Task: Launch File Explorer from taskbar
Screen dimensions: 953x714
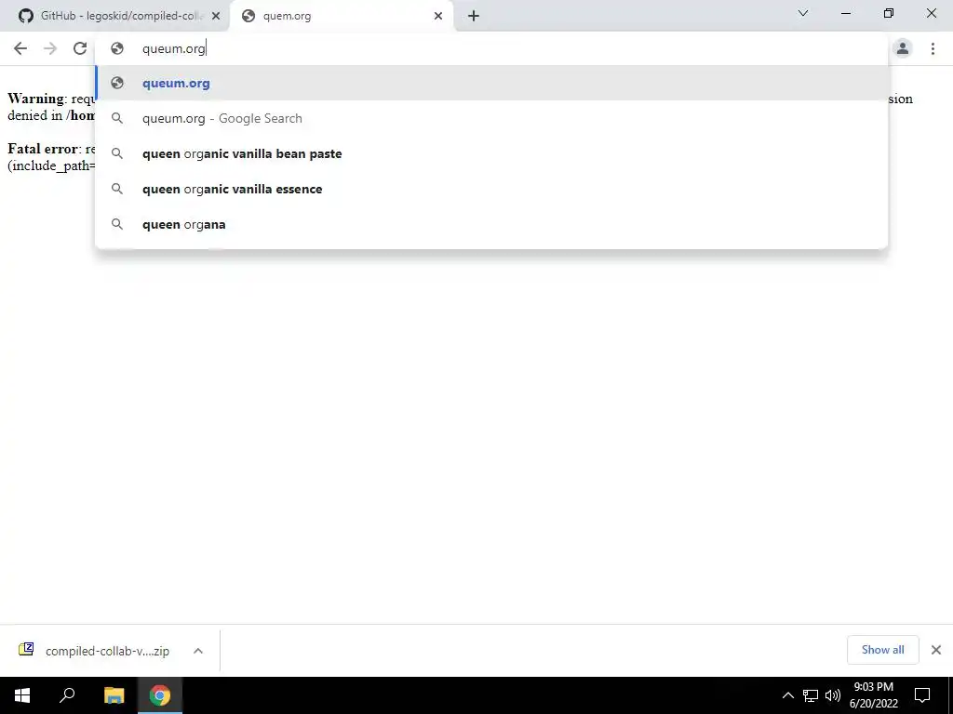Action: point(114,695)
